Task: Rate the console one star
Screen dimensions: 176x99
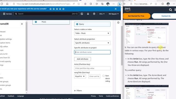Action: click(x=51, y=9)
